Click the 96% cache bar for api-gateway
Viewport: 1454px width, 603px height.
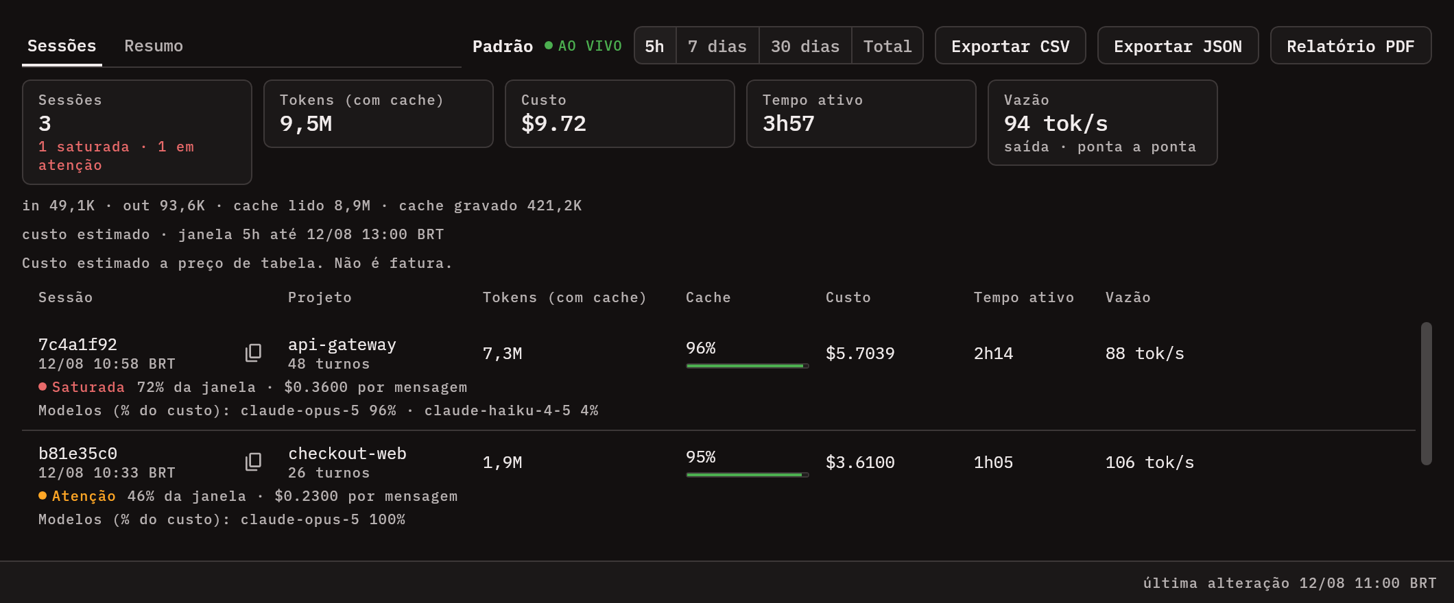pyautogui.click(x=748, y=366)
